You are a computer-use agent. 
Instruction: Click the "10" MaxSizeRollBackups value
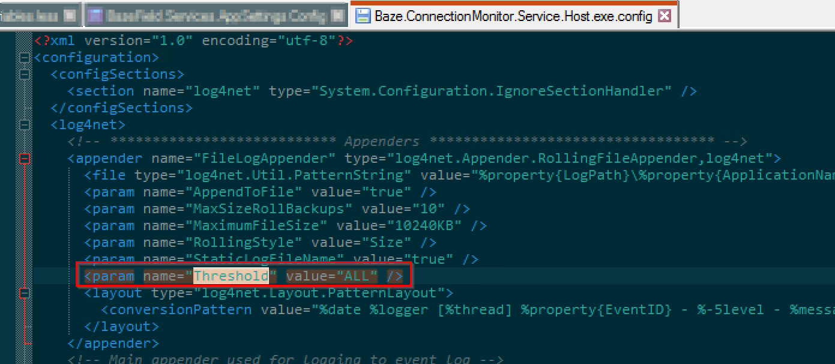[429, 209]
